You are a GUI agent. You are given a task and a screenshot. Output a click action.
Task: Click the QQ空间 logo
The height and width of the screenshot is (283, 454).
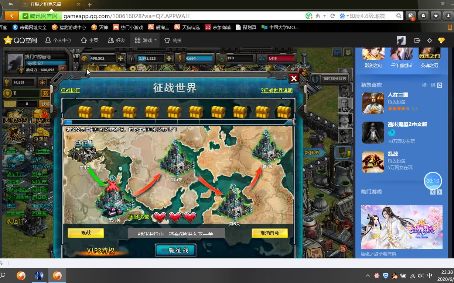[x=20, y=40]
